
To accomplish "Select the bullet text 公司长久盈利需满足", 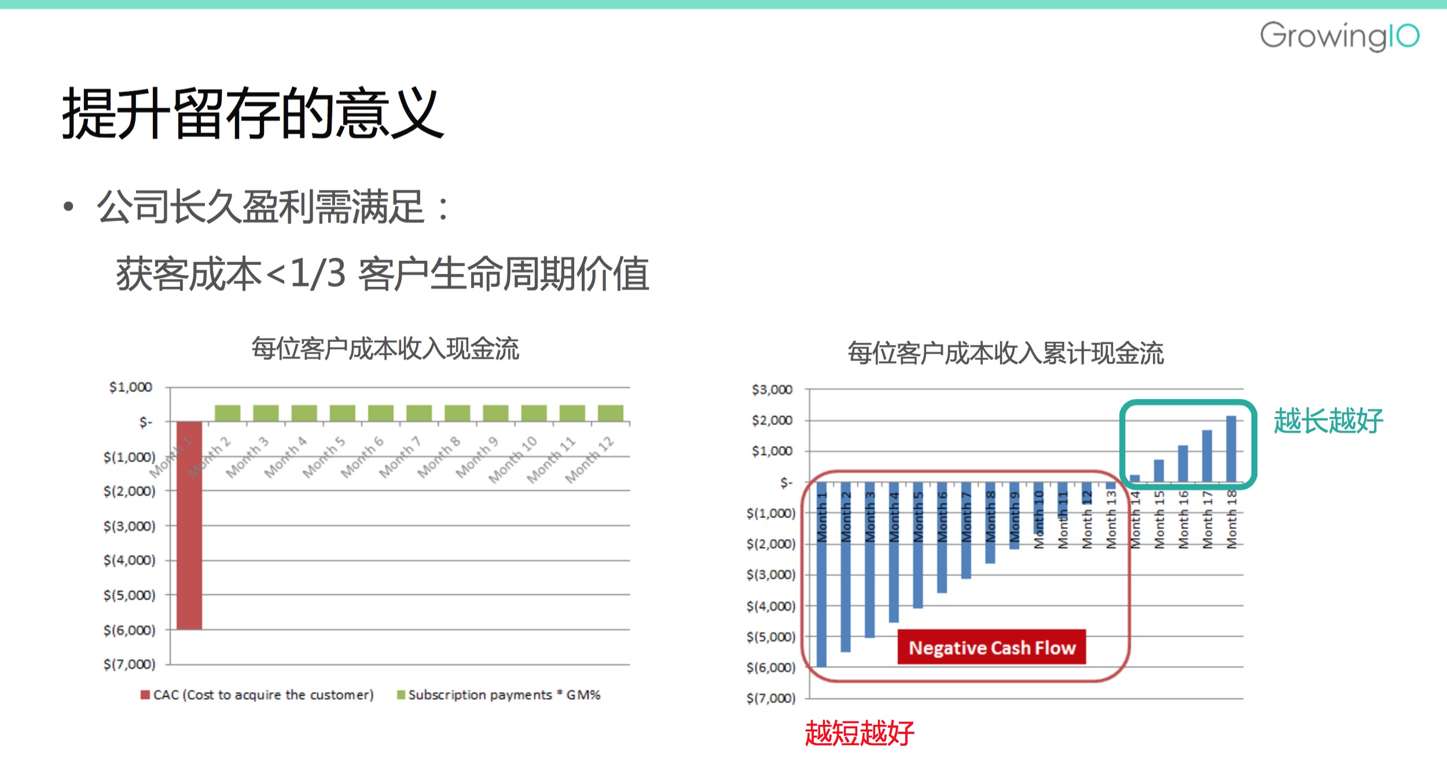I will tap(260, 207).
